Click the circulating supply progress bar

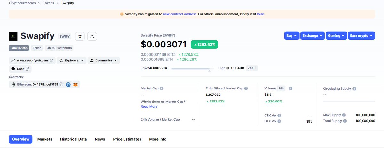tap(349, 101)
